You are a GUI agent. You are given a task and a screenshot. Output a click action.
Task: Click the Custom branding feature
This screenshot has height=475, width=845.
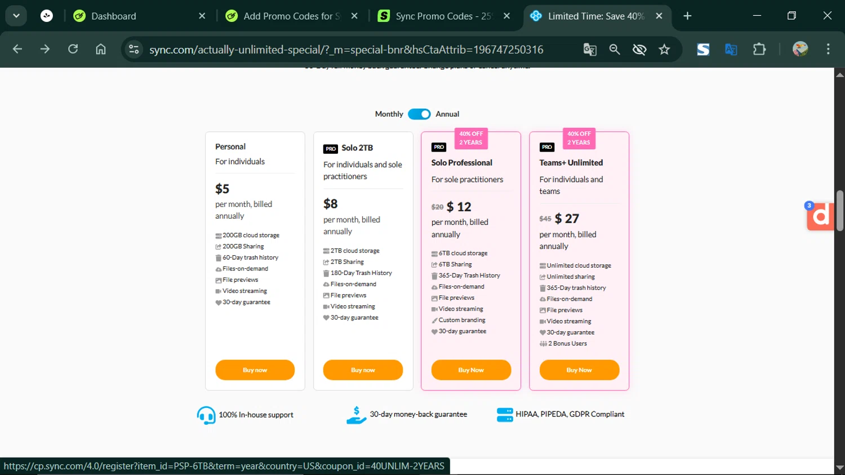(462, 320)
